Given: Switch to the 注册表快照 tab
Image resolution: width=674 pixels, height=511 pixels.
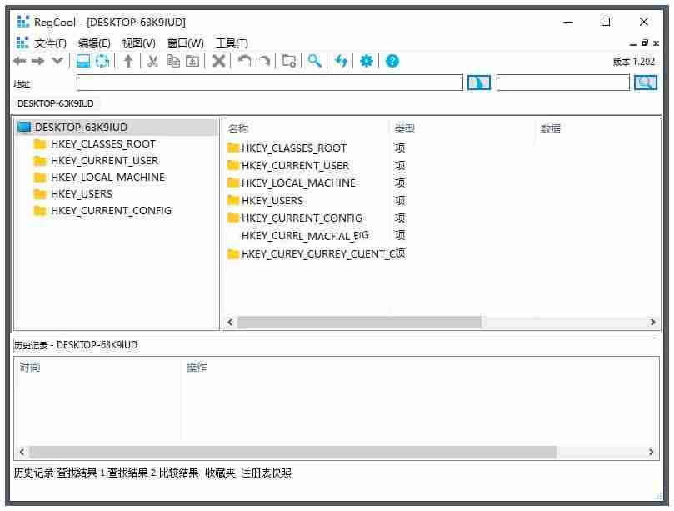Looking at the screenshot, I should (x=266, y=473).
